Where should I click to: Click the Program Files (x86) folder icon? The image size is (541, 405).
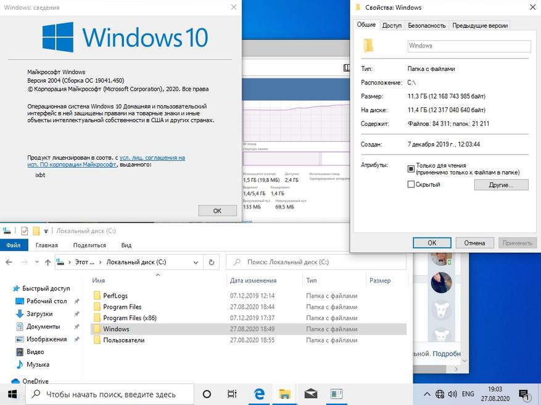pyautogui.click(x=97, y=317)
